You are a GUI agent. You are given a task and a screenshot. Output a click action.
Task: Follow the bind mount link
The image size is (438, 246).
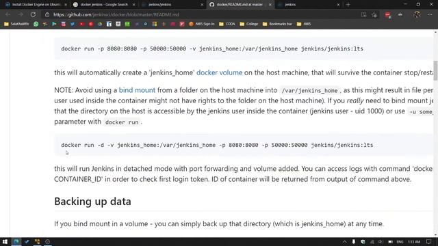[x=137, y=90]
